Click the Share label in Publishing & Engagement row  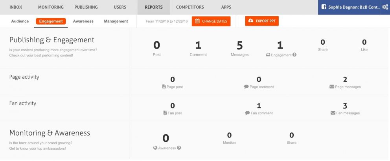pyautogui.click(x=323, y=49)
